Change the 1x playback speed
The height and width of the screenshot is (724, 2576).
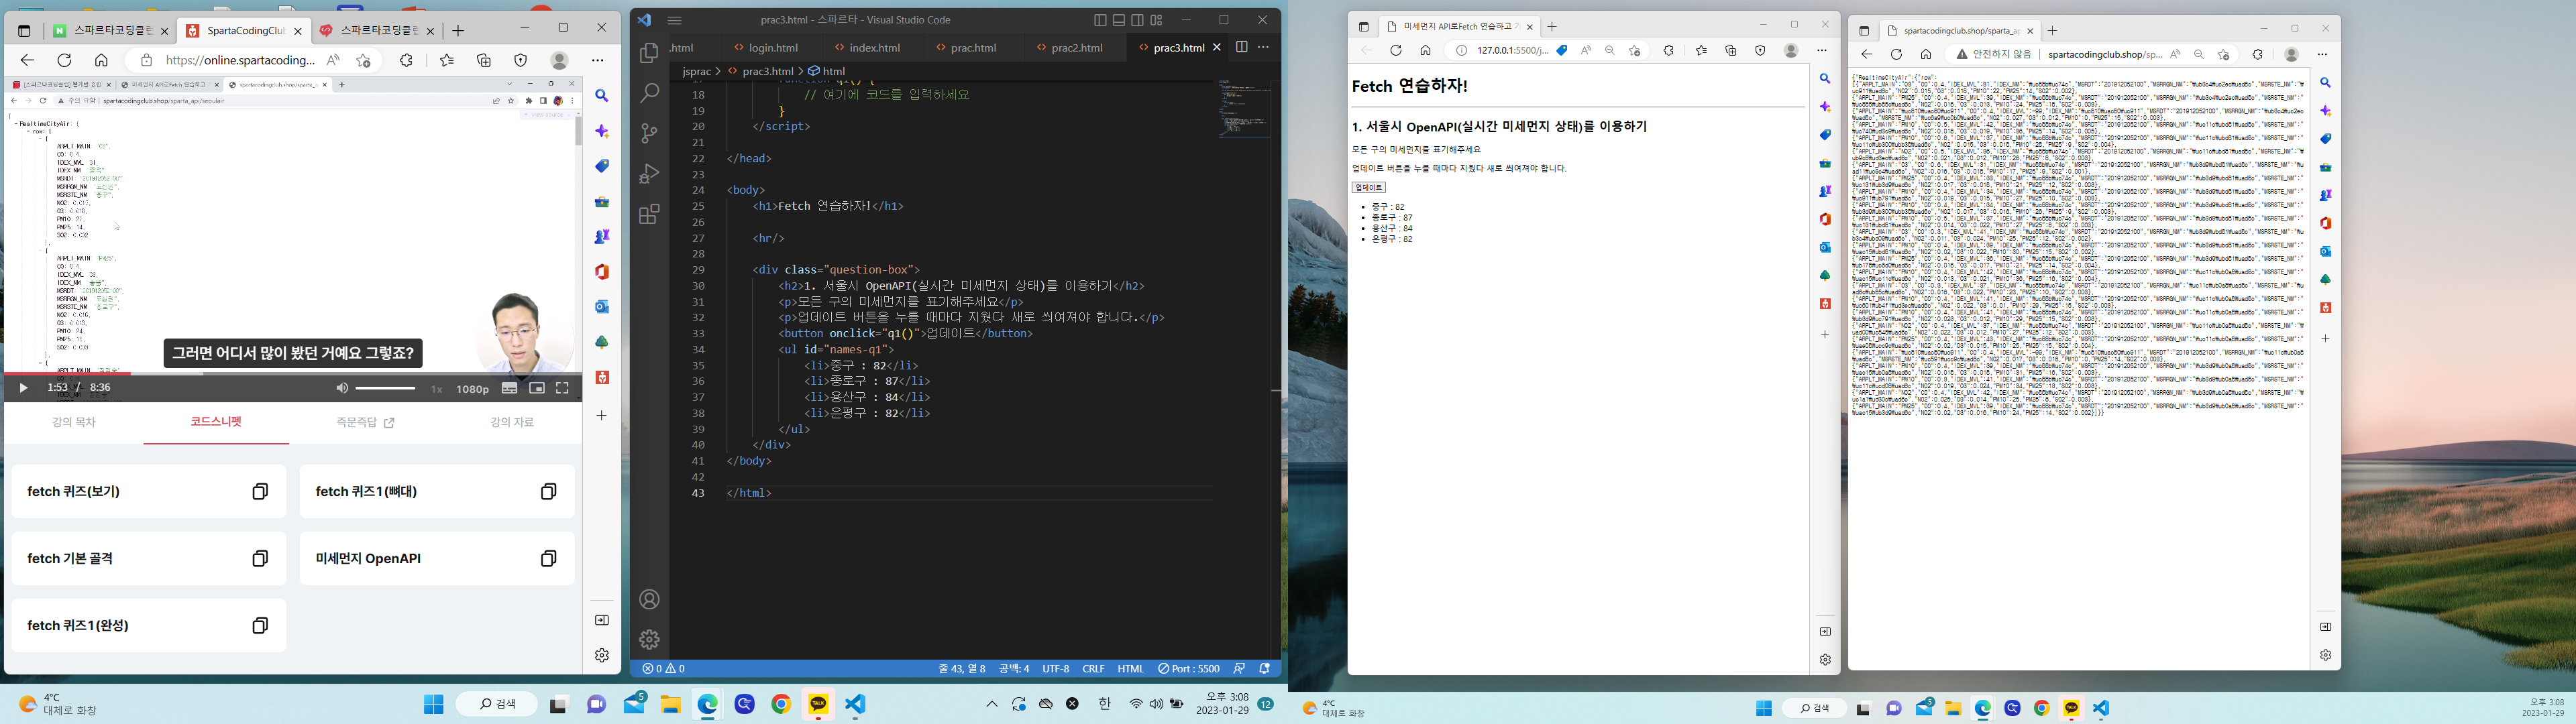tap(436, 389)
